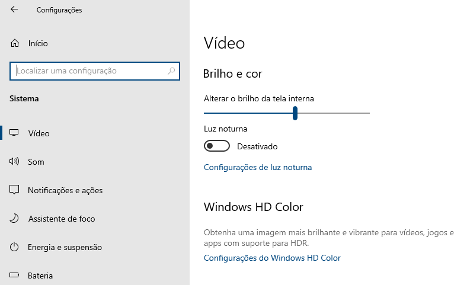
Task: Click the Som speaker icon
Action: click(x=14, y=161)
